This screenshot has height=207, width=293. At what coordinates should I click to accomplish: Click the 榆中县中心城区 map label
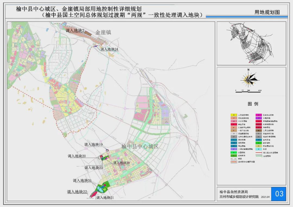[139, 147]
